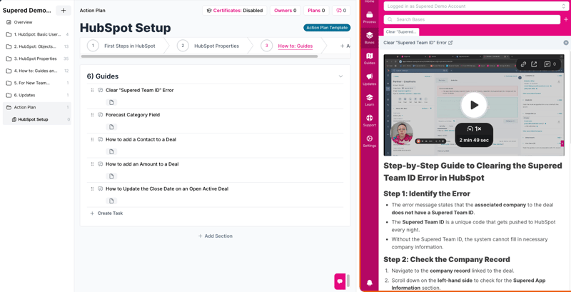Select the Bases sidebar icon
The height and width of the screenshot is (292, 571).
369,38
